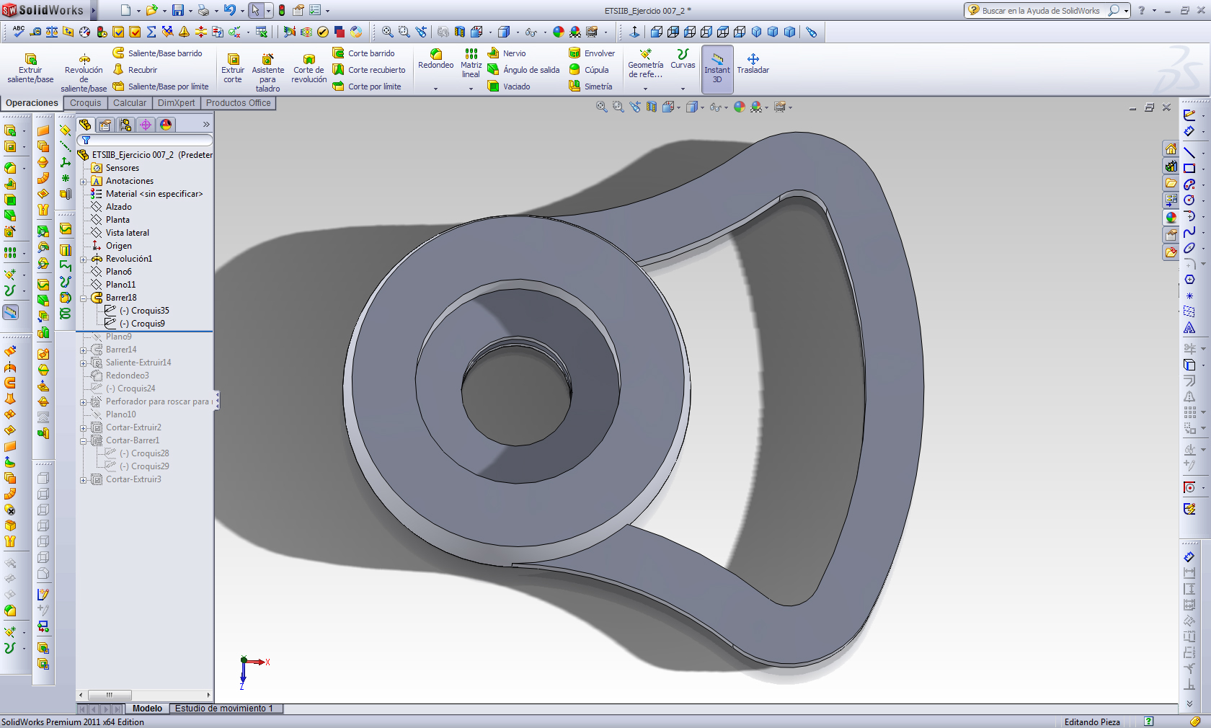Apply the Redondeo fillet tool
This screenshot has width=1211, height=728.
(436, 59)
